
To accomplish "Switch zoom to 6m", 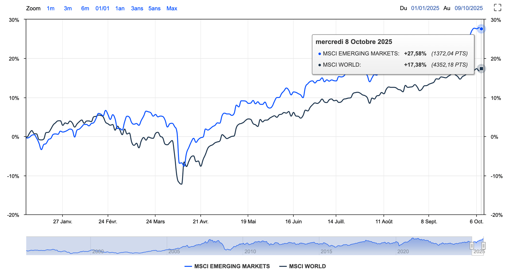I will pos(85,8).
